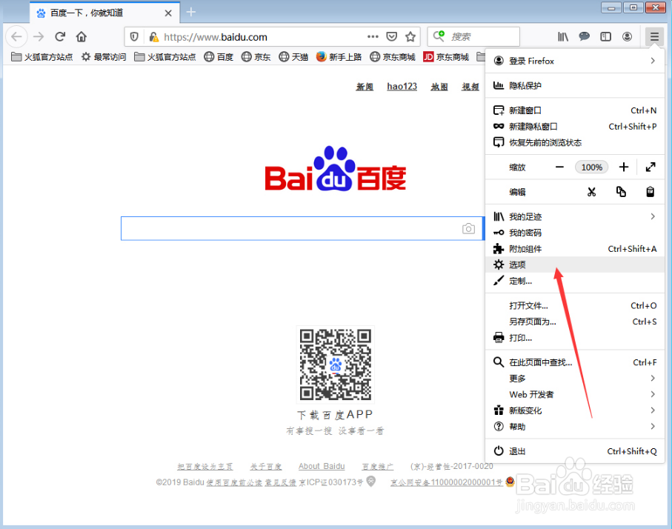Expand 更多 submenu
This screenshot has width=672, height=529.
(x=575, y=379)
